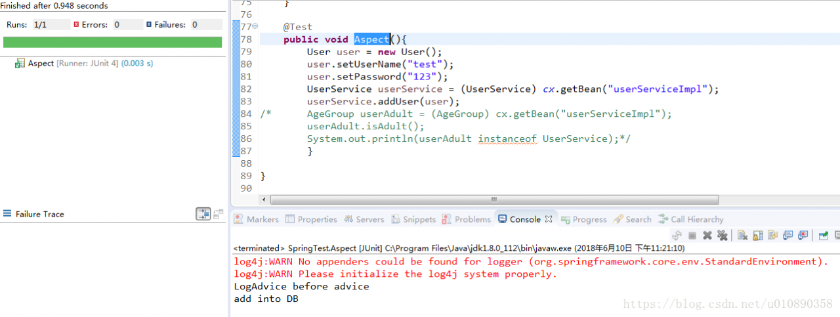Image resolution: width=840 pixels, height=317 pixels.
Task: Click 'LogAdvice before advice' console line
Action: 302,286
